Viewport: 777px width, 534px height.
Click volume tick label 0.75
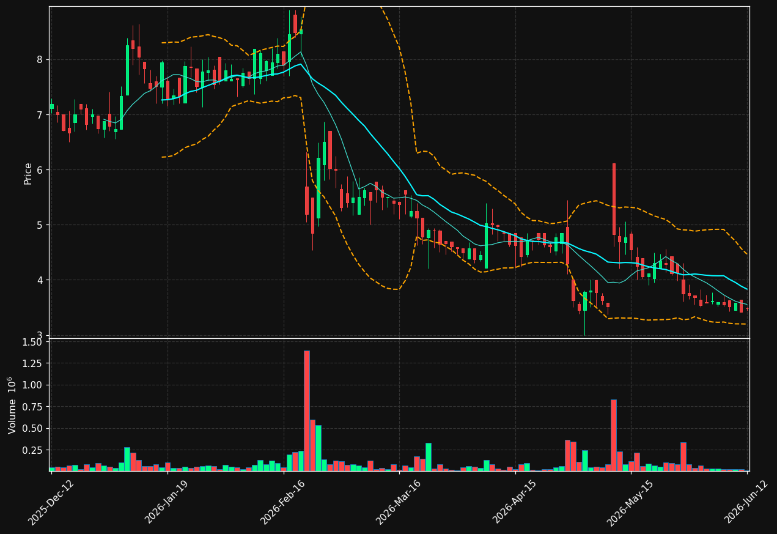tap(32, 407)
